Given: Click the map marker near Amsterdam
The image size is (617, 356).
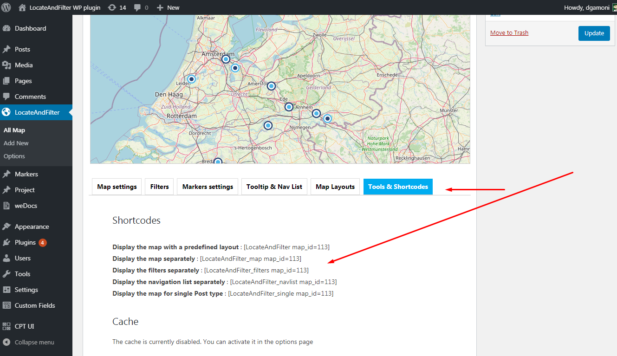Looking at the screenshot, I should 226,59.
